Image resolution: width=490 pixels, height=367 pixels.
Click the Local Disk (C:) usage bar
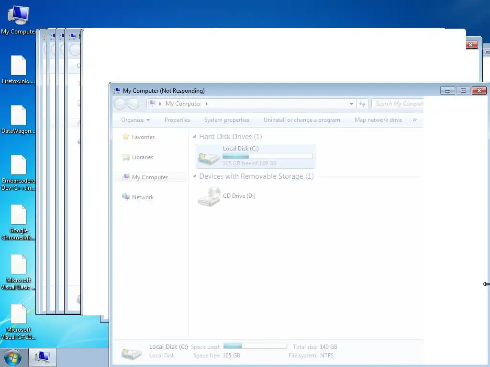[267, 156]
